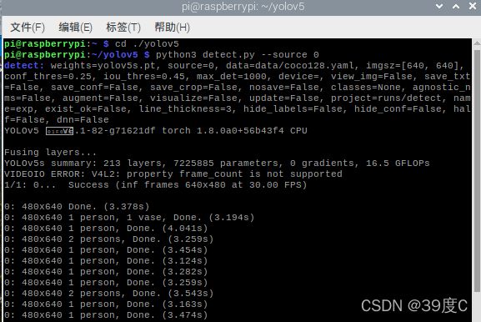Click the 'YOLOv5s summary: 213 layers' line
Viewport: 481px width, 322px height.
(217, 163)
